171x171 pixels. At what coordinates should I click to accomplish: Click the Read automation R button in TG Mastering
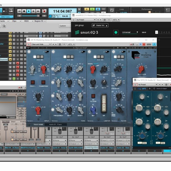click(x=141, y=44)
